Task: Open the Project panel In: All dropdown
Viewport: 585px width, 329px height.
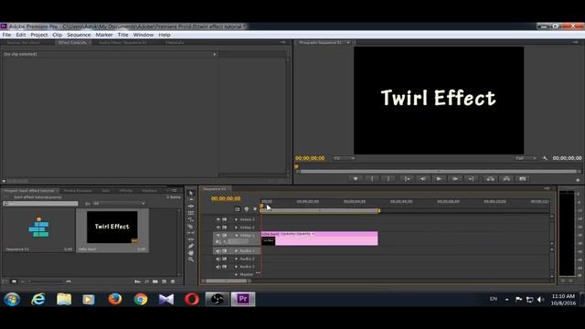Action: 119,203
